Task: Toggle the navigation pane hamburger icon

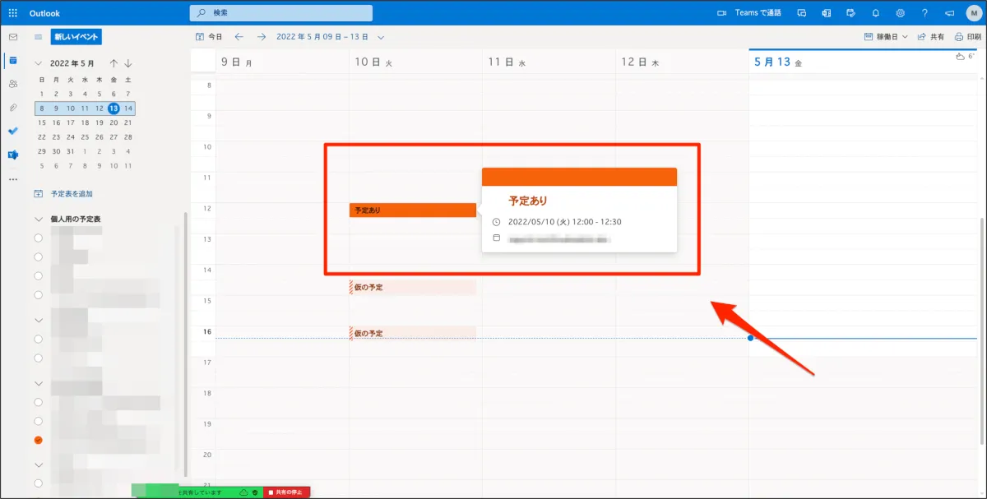Action: [x=39, y=37]
